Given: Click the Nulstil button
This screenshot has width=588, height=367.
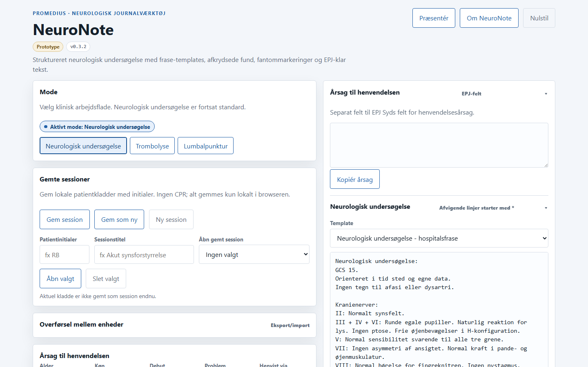Looking at the screenshot, I should click(539, 18).
